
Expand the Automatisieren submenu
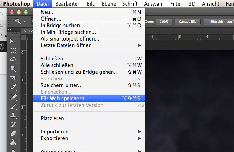89,150
